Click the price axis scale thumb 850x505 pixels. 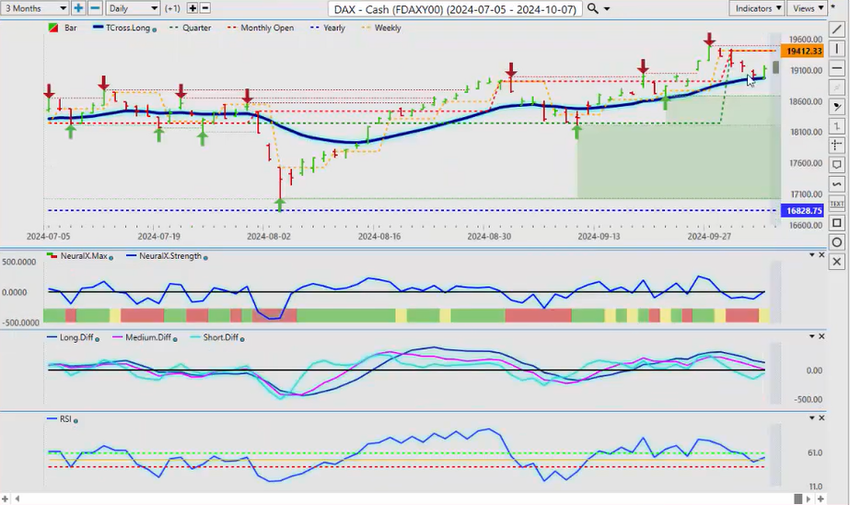(775, 67)
